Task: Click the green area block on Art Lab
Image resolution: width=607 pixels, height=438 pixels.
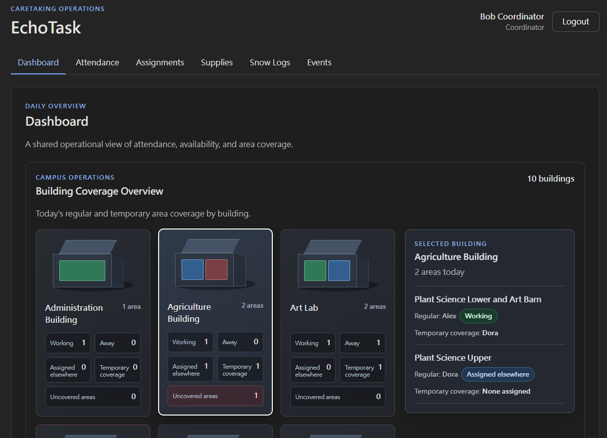Action: pyautogui.click(x=315, y=270)
